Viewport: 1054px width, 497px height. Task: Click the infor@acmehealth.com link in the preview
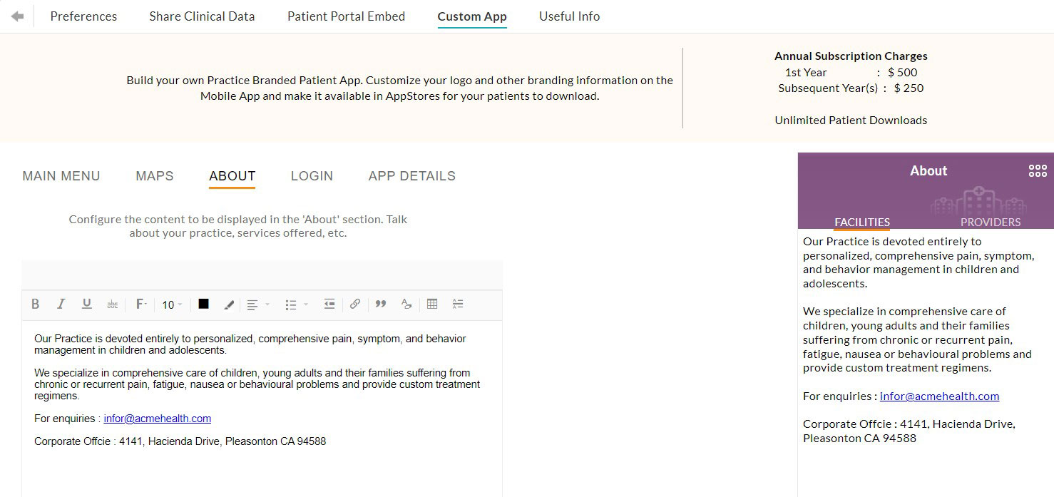pos(939,396)
